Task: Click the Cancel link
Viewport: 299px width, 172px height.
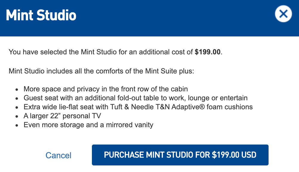Action: click(x=58, y=155)
